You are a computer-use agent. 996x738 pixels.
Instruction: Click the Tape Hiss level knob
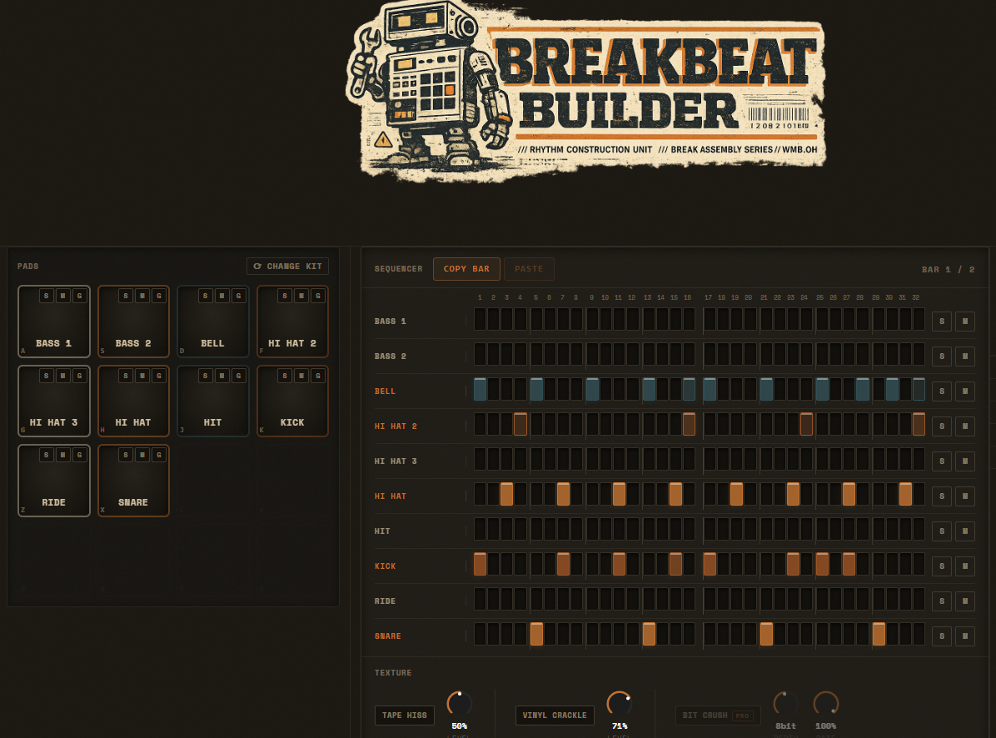(459, 704)
